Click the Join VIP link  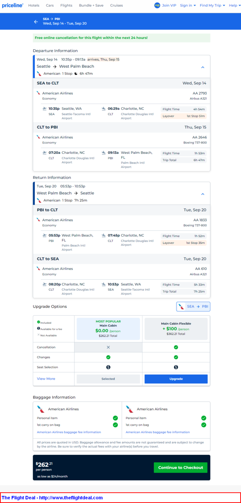pyautogui.click(x=169, y=5)
